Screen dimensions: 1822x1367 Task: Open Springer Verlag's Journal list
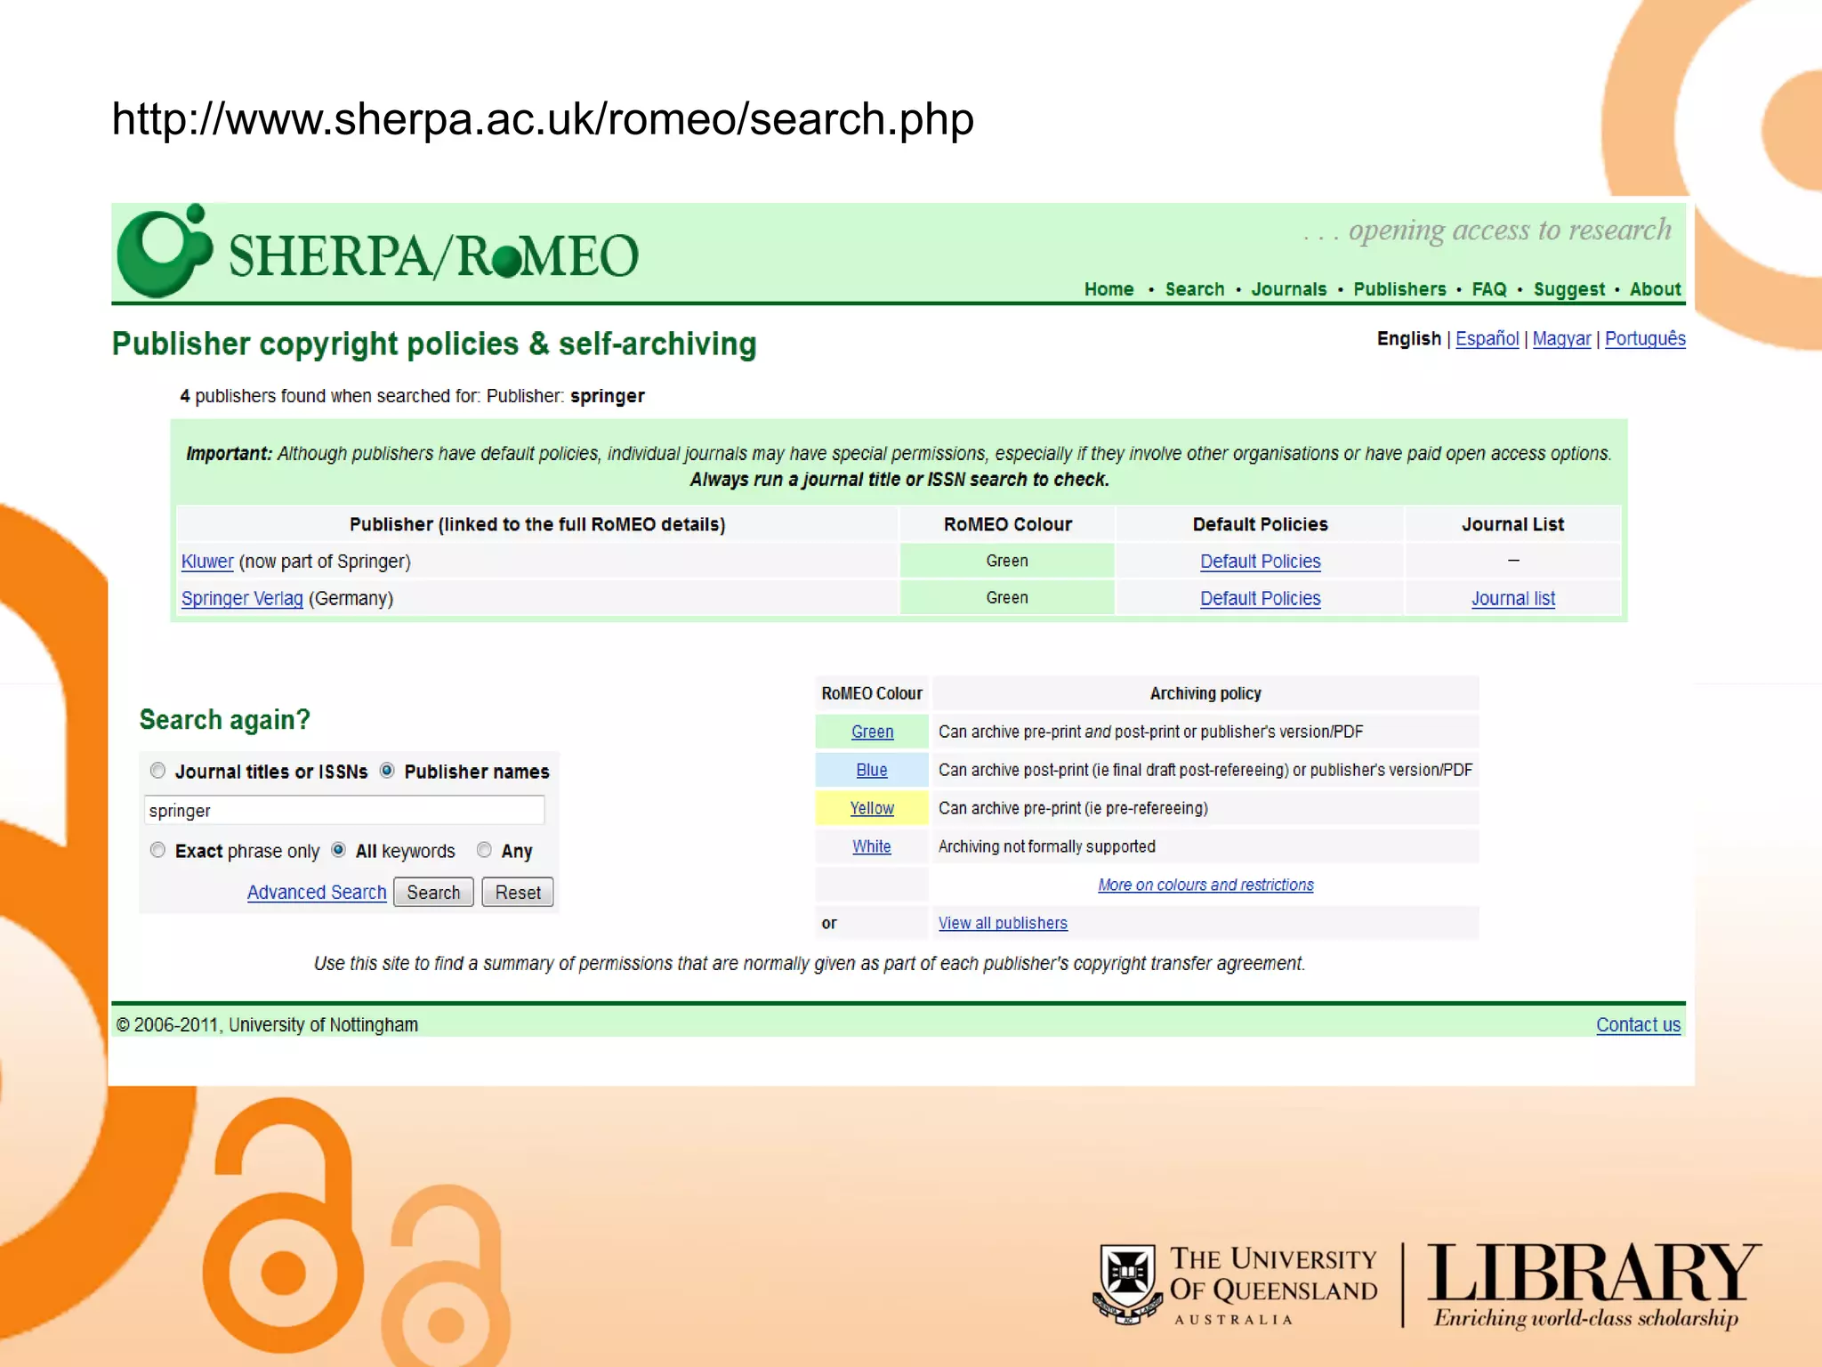point(1512,599)
